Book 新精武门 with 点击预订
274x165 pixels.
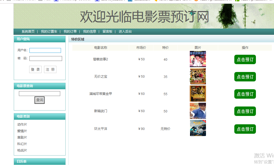coord(245,111)
